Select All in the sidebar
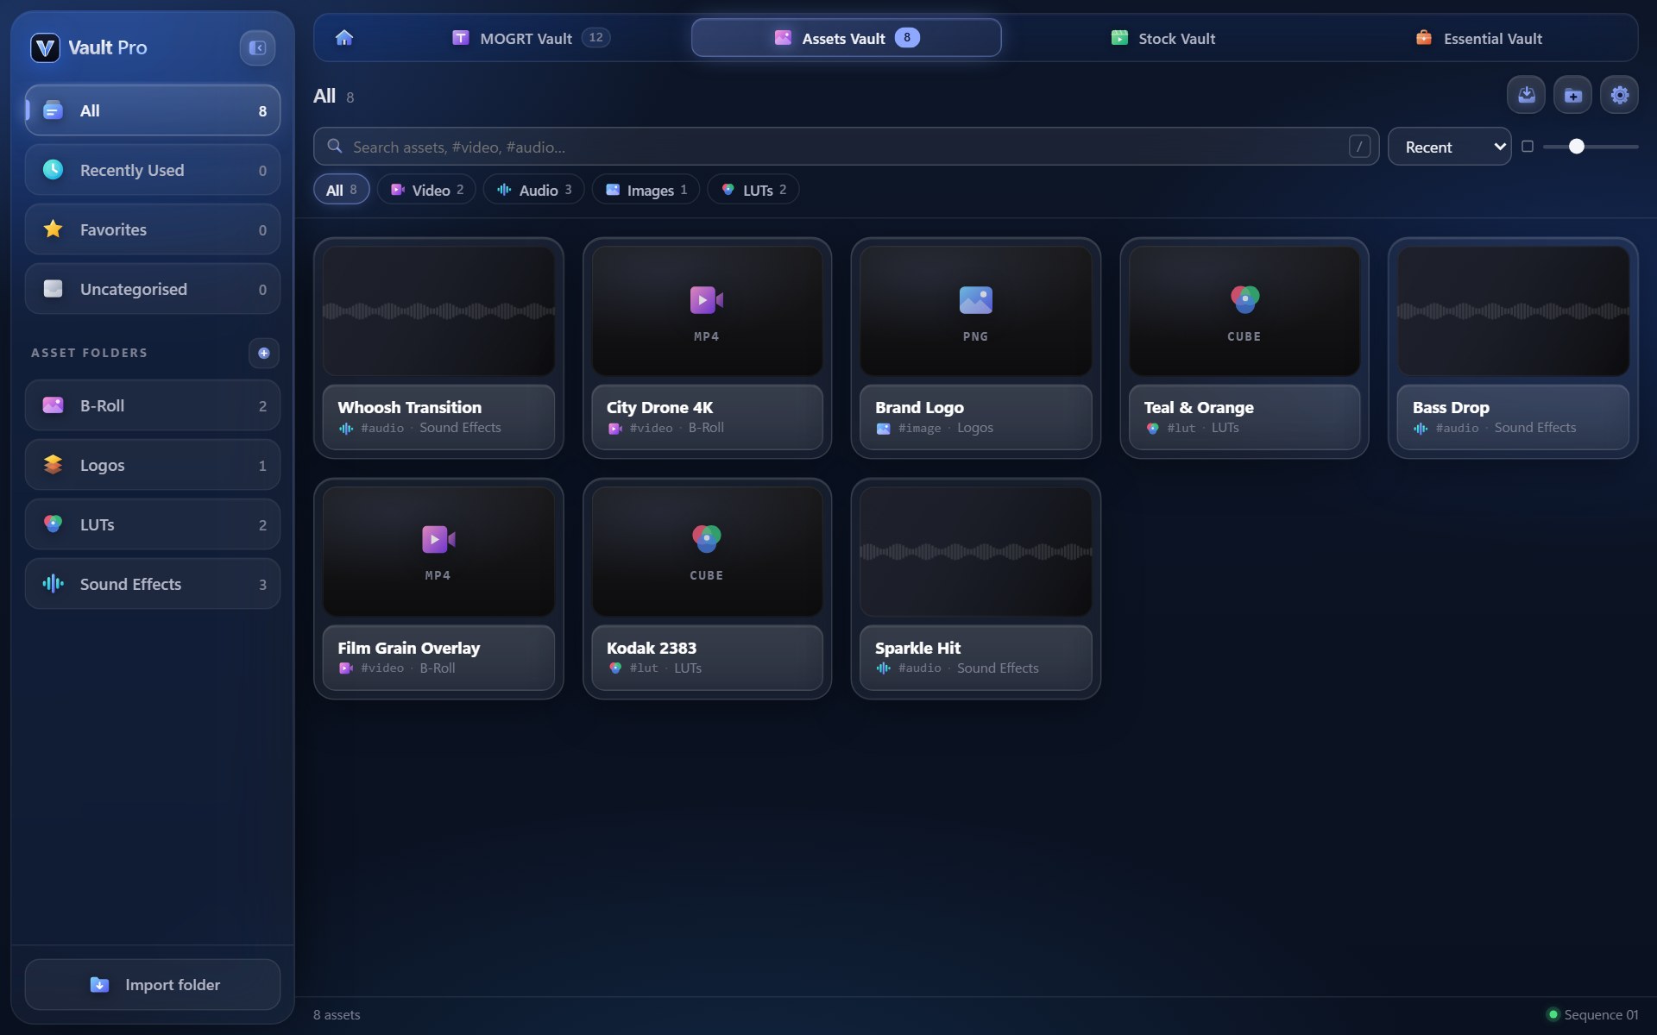This screenshot has height=1035, width=1657. (153, 110)
